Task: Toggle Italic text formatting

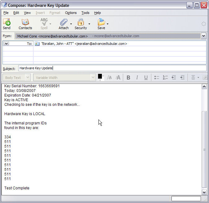Action: (x=137, y=77)
